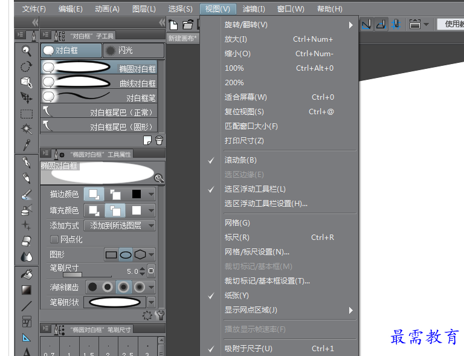Viewport: 464px width, 356px height.
Task: Open the 滤镜(I) menu
Action: (254, 9)
